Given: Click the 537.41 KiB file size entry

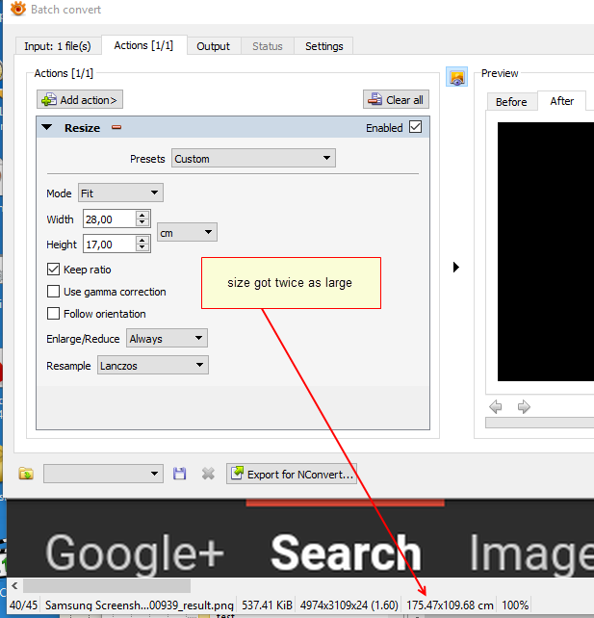Looking at the screenshot, I should click(x=267, y=605).
